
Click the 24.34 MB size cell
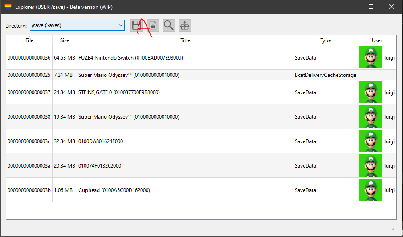(65, 92)
